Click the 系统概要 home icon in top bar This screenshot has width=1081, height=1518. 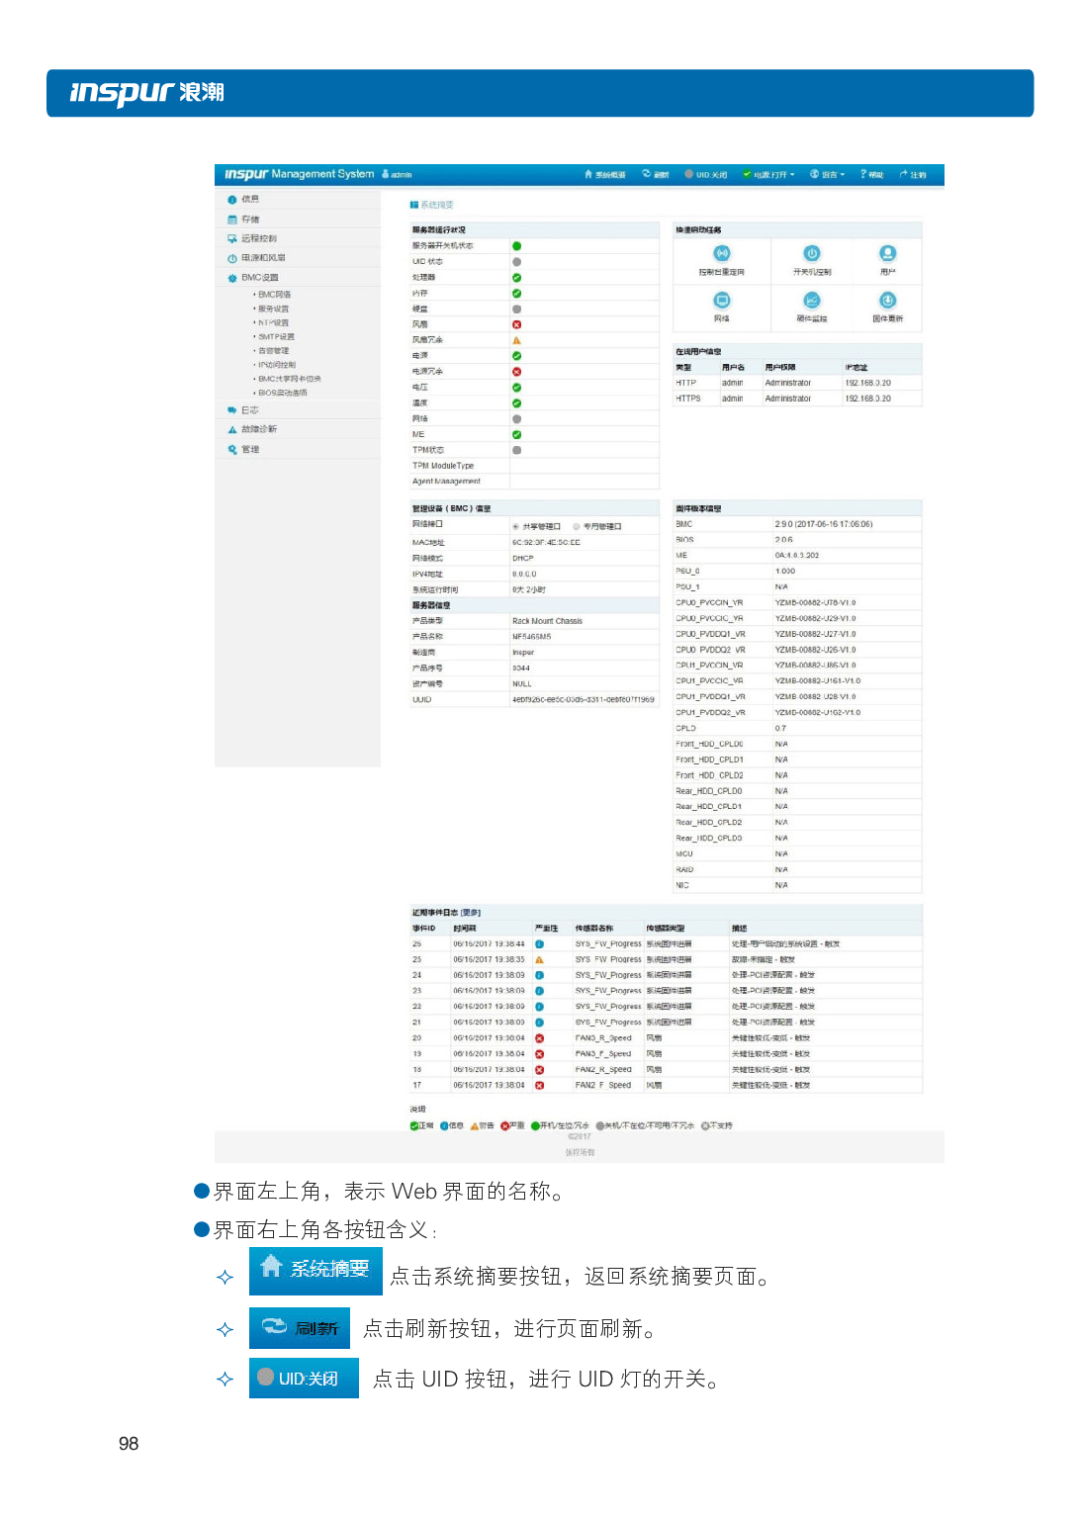[x=605, y=175]
